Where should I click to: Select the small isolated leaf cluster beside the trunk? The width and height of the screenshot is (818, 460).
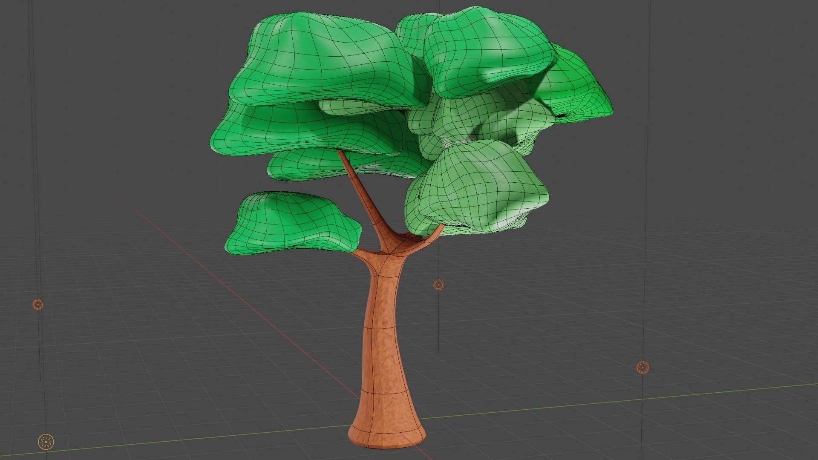click(x=293, y=224)
